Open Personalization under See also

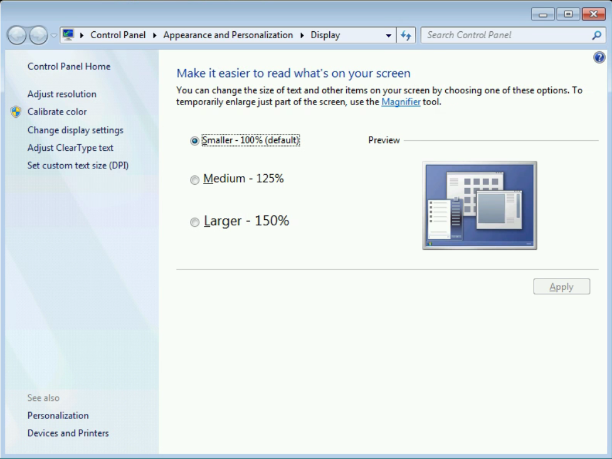point(58,416)
